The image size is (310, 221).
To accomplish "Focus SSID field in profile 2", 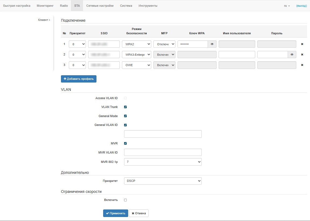I will tap(104, 55).
